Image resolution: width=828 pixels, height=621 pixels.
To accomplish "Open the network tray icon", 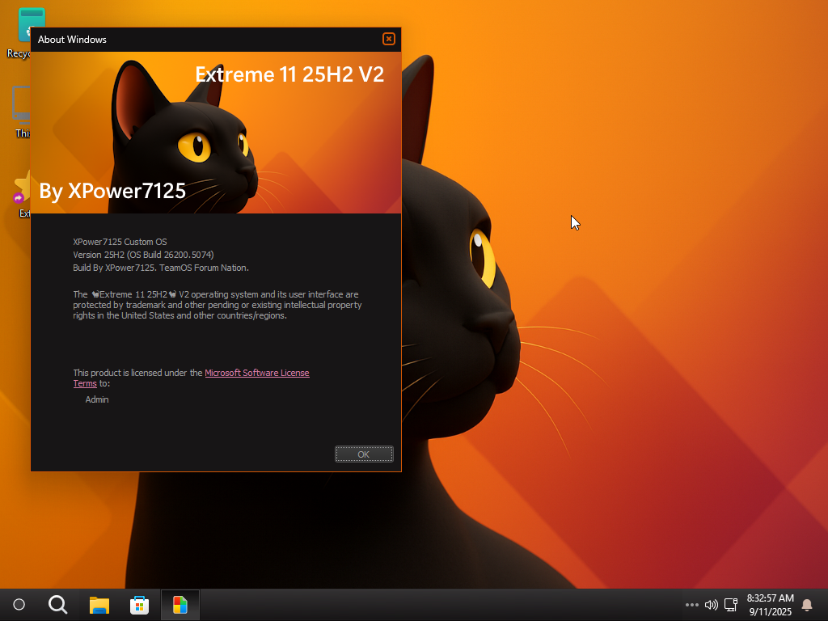I will (731, 605).
